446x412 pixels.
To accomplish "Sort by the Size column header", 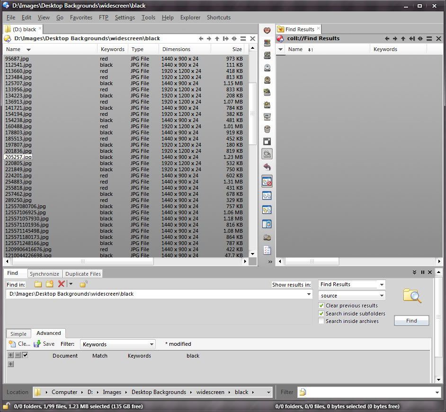I will click(228, 49).
